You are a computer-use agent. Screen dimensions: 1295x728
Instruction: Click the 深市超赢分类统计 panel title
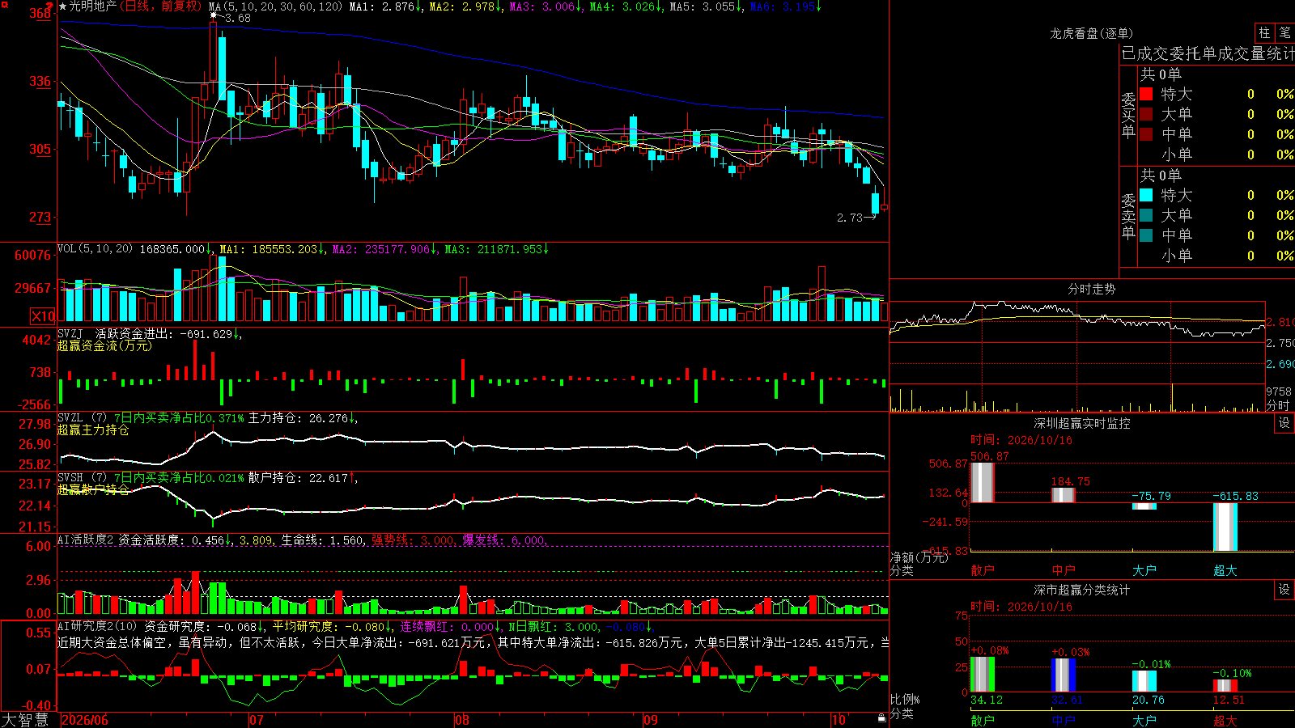(1081, 590)
